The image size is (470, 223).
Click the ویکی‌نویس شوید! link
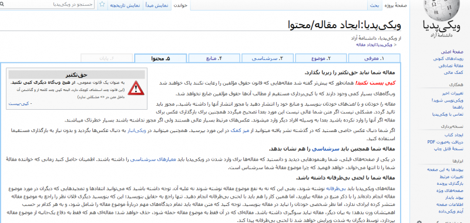coord(448,100)
